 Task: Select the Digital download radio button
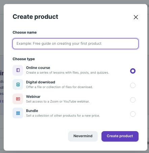click(133, 85)
